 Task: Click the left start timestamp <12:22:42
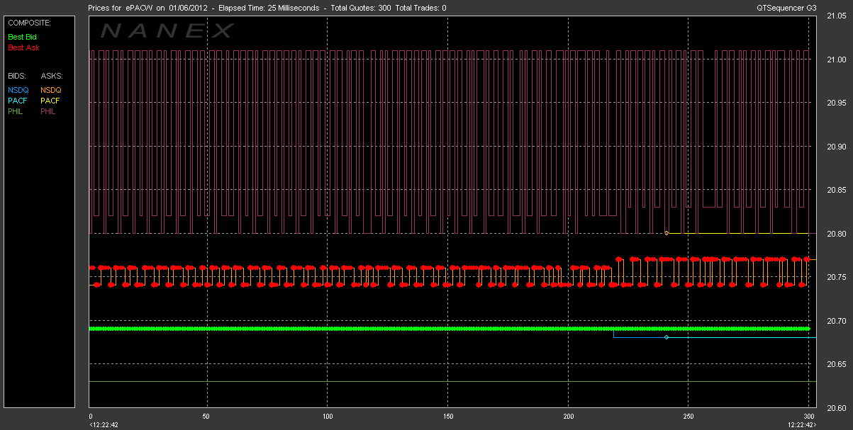click(104, 424)
